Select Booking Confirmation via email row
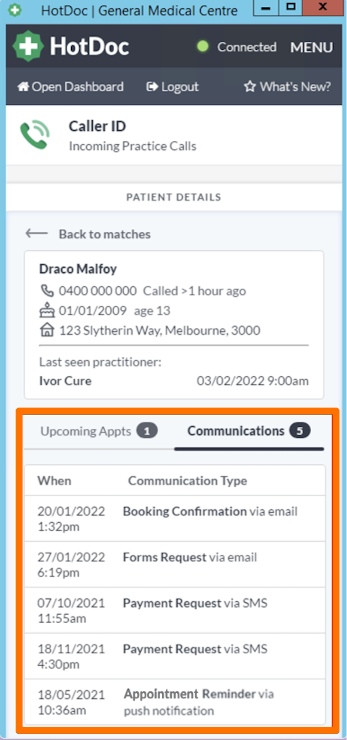 click(x=175, y=519)
